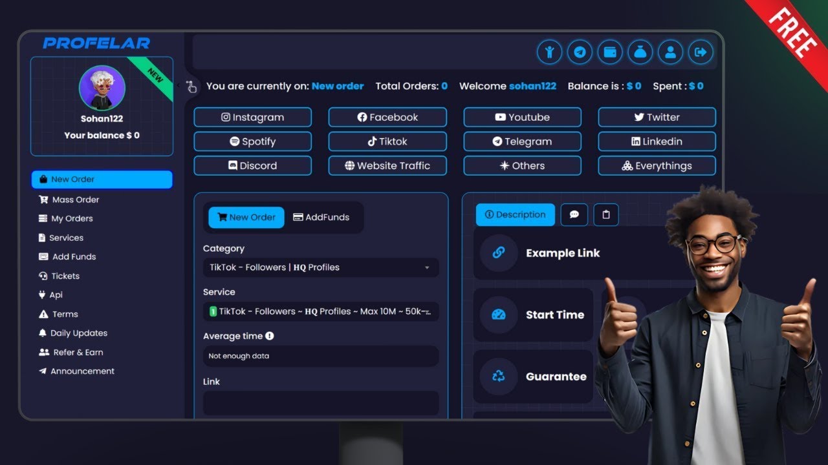Screen dimensions: 828x465
Task: Filter services by Spotify
Action: click(x=253, y=141)
